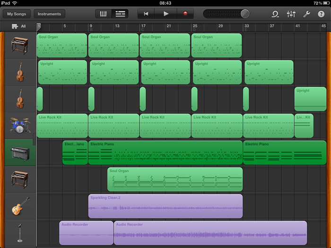Switch to instrument keyboard view

pyautogui.click(x=103, y=14)
